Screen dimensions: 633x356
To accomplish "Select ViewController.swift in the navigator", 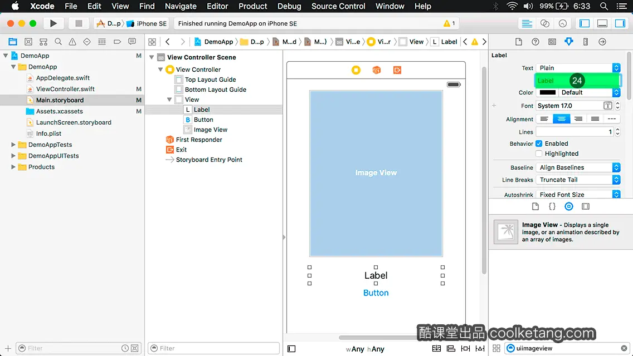I will tap(65, 89).
